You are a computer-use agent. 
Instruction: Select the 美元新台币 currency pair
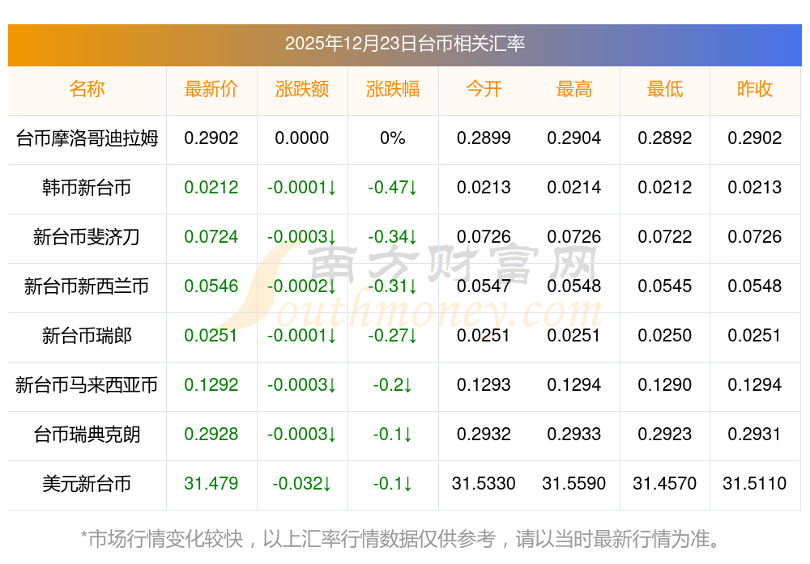click(87, 484)
